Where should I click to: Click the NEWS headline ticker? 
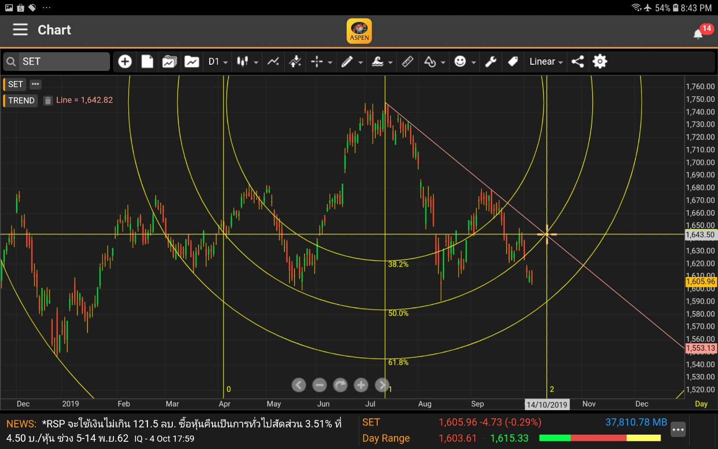175,430
